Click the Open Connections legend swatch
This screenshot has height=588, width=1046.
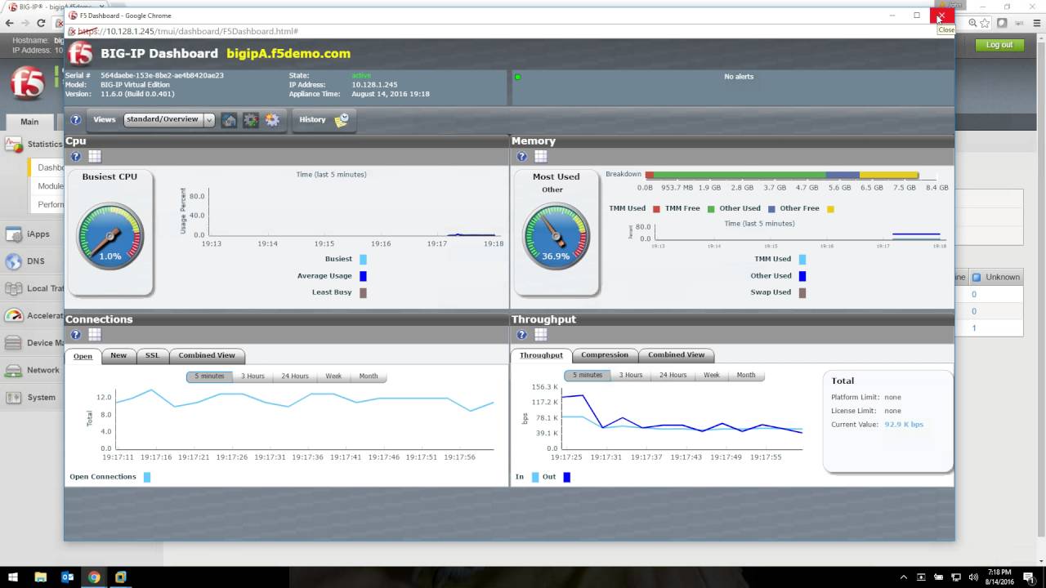[x=147, y=477]
